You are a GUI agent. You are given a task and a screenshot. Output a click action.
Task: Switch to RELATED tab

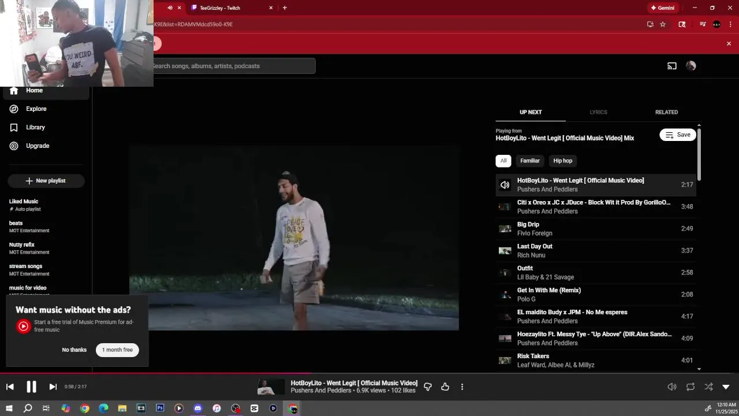pyautogui.click(x=666, y=112)
